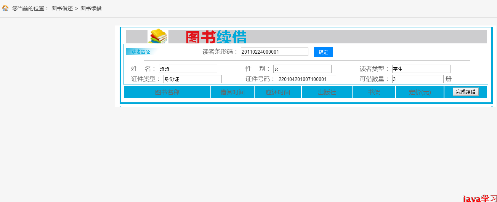This screenshot has height=202, width=497.
Task: Click the 读者条形码 label text
Action: click(x=220, y=52)
